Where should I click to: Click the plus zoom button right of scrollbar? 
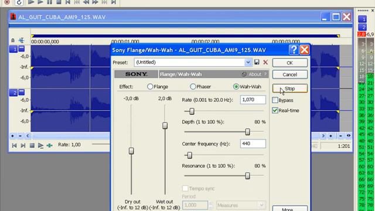pyautogui.click(x=330, y=136)
